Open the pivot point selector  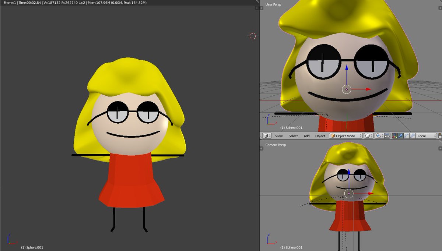380,136
